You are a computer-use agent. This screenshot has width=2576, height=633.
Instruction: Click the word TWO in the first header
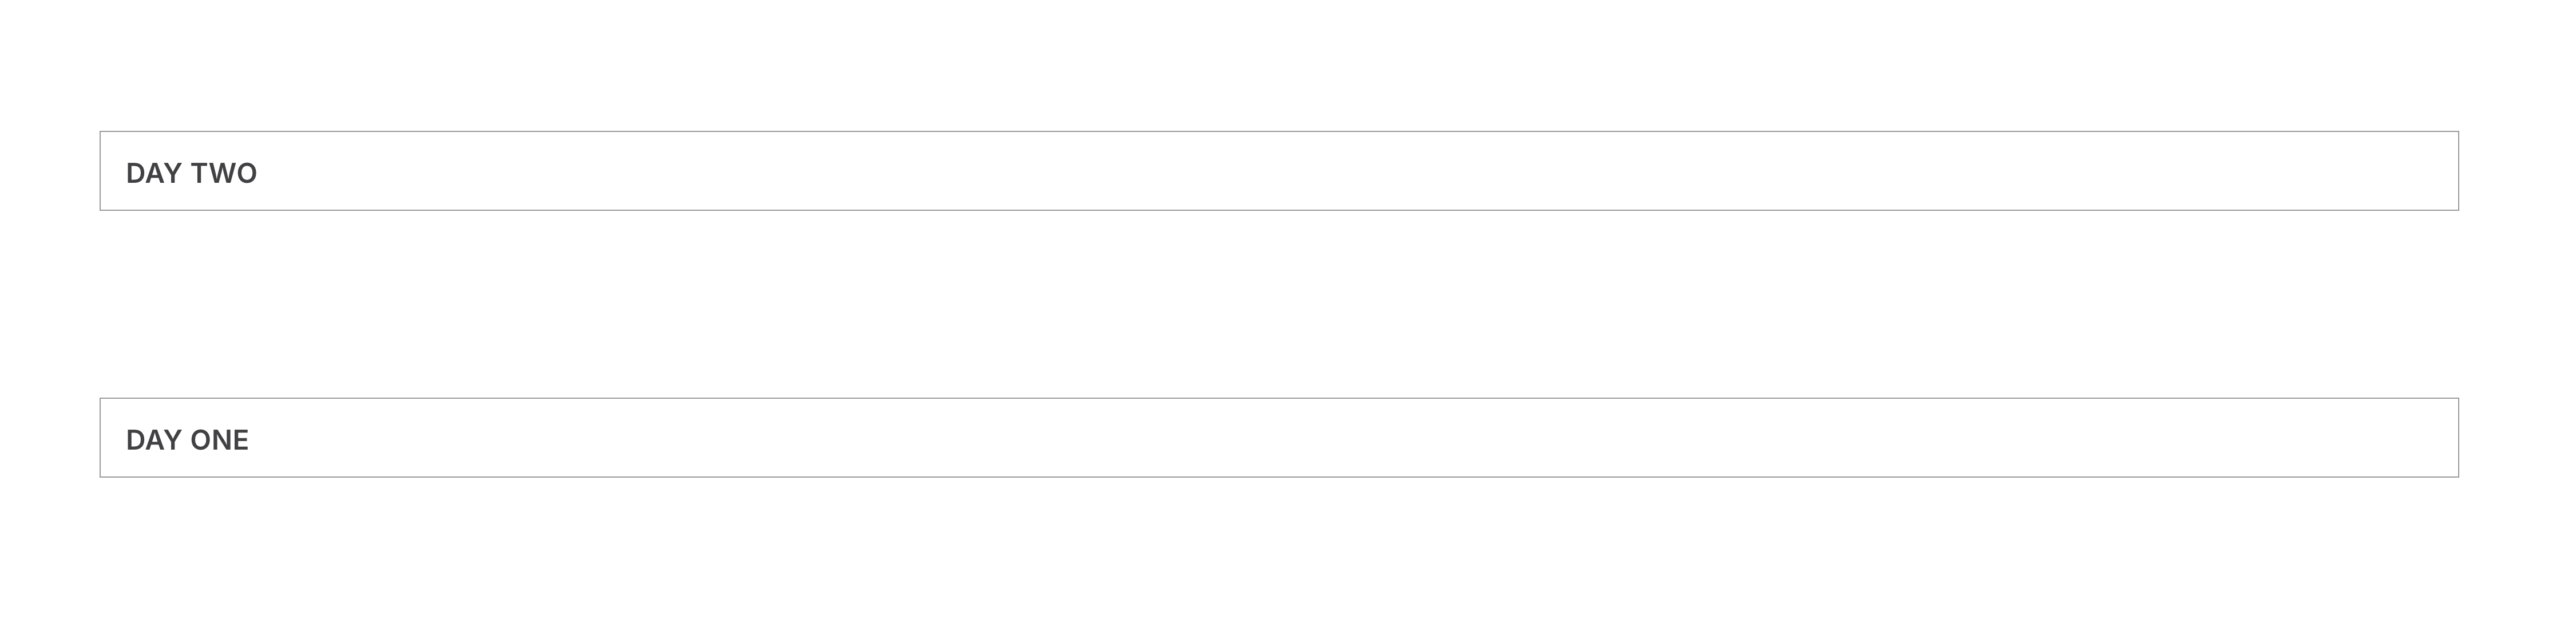tap(224, 173)
